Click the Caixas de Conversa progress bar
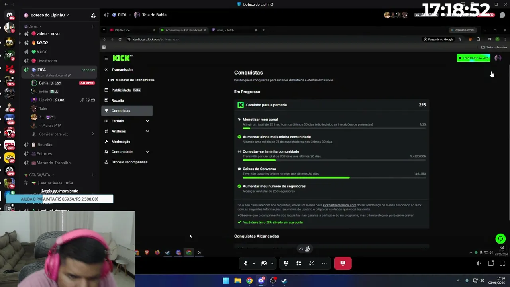The width and height of the screenshot is (510, 287). tap(334, 177)
